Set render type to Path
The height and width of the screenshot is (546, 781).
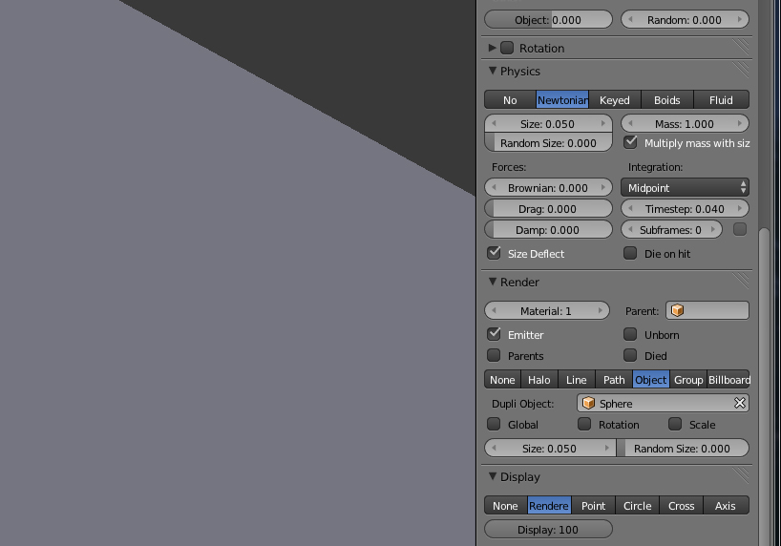click(x=614, y=380)
